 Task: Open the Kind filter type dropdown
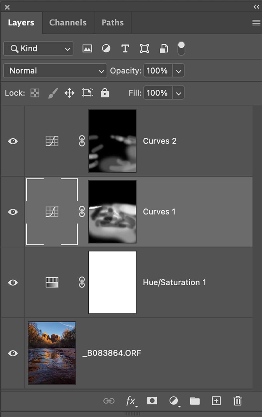39,48
